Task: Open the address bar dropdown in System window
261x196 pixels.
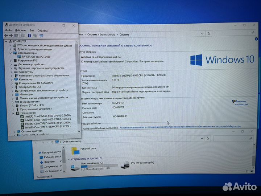Action: tap(202, 34)
